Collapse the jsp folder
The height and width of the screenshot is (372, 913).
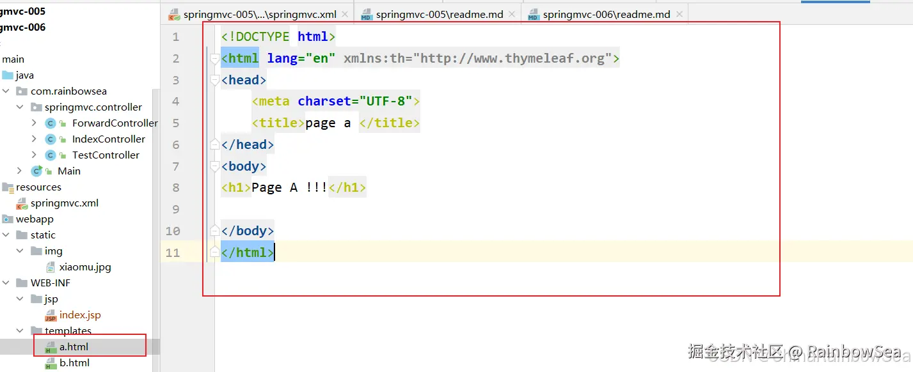(20, 298)
